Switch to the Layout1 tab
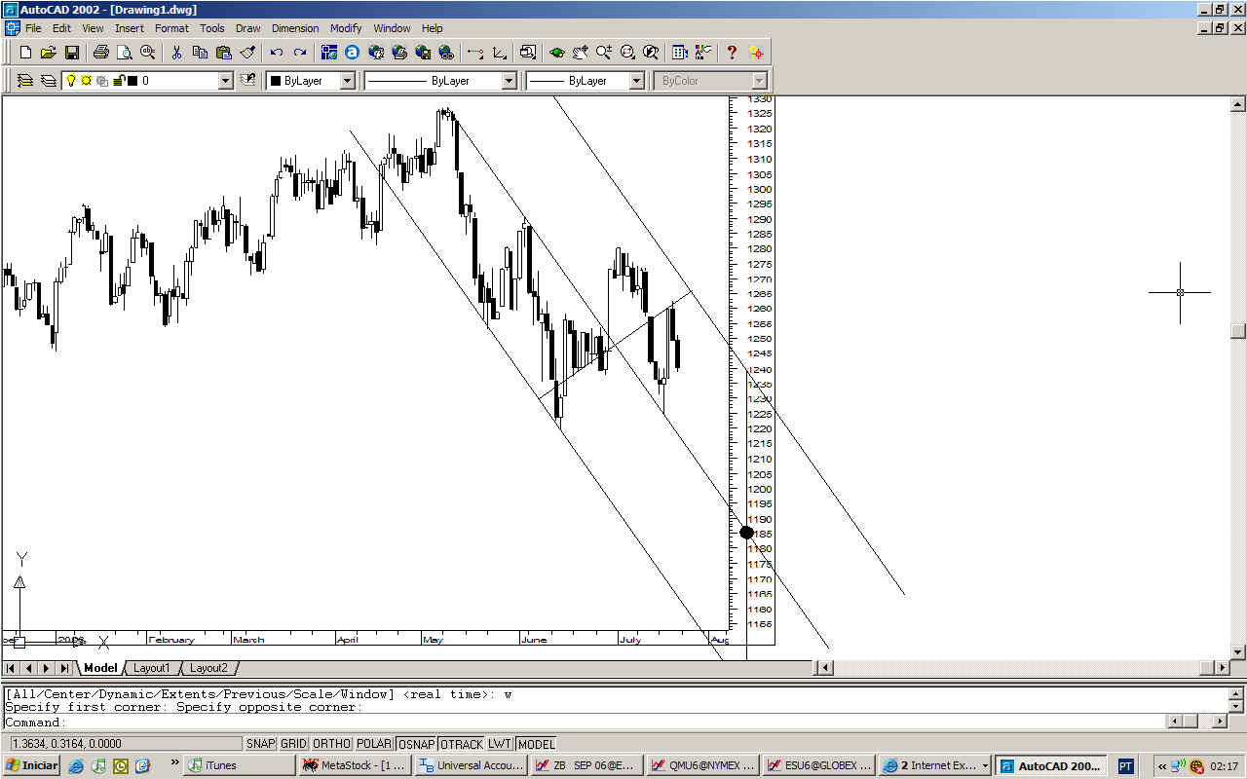The height and width of the screenshot is (779, 1247). pos(151,668)
